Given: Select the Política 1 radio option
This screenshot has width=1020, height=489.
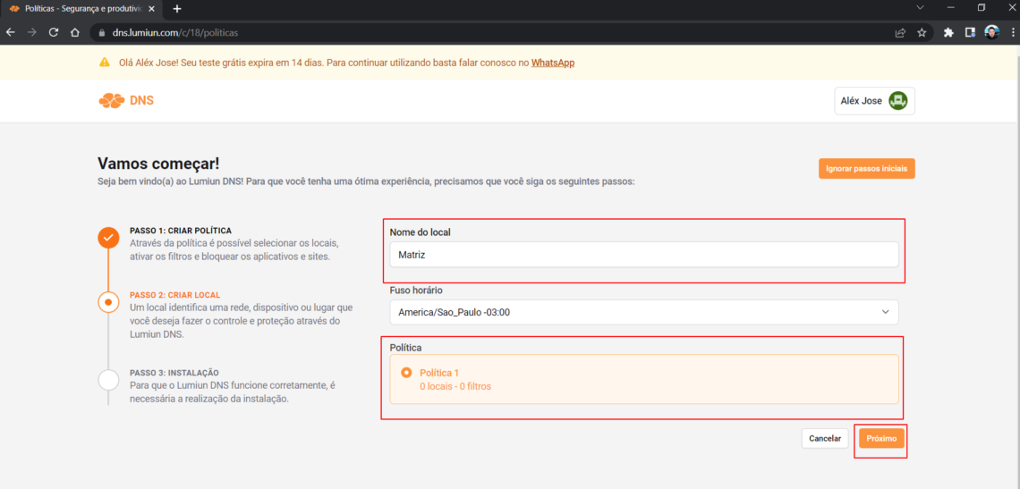Looking at the screenshot, I should [x=406, y=373].
